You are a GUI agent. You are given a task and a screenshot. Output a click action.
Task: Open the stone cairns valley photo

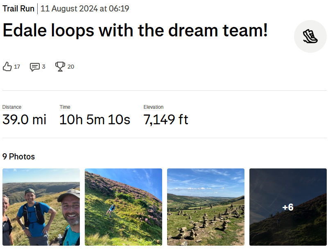pyautogui.click(x=206, y=207)
